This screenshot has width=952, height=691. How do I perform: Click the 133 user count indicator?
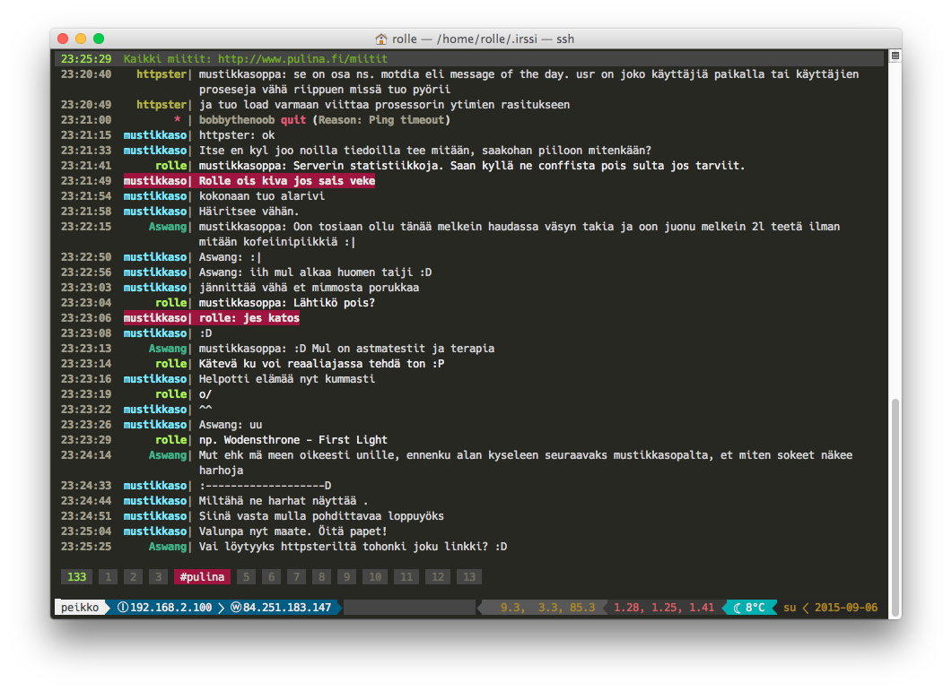(x=76, y=577)
